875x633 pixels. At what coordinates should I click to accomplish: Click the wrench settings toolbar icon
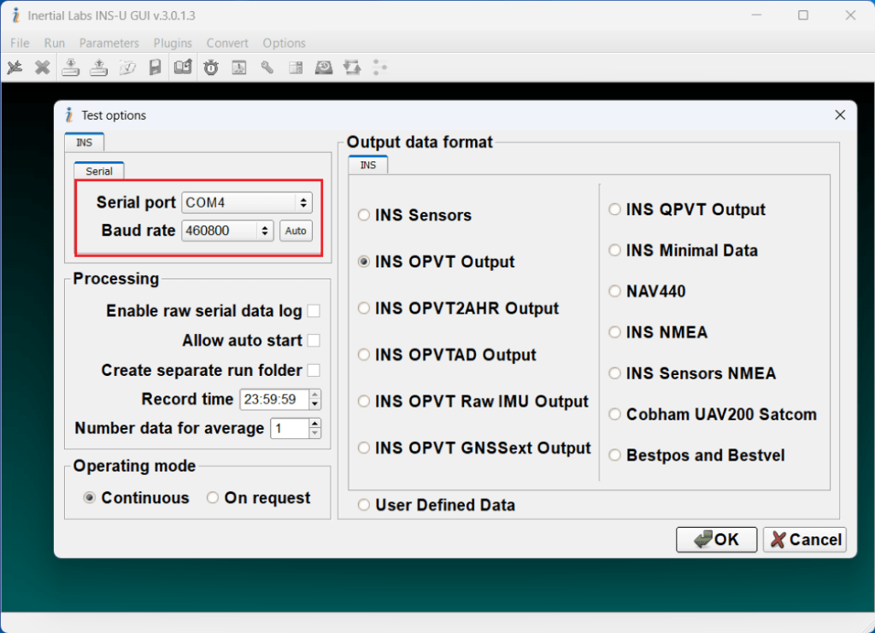coord(267,67)
